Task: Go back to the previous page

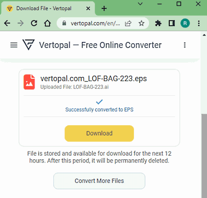Action: tap(7, 23)
